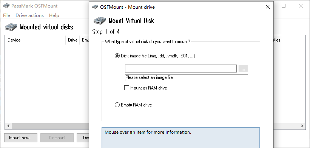310x148 pixels.
Task: Click the OSFMount dialog title bar icon
Action: [x=95, y=7]
